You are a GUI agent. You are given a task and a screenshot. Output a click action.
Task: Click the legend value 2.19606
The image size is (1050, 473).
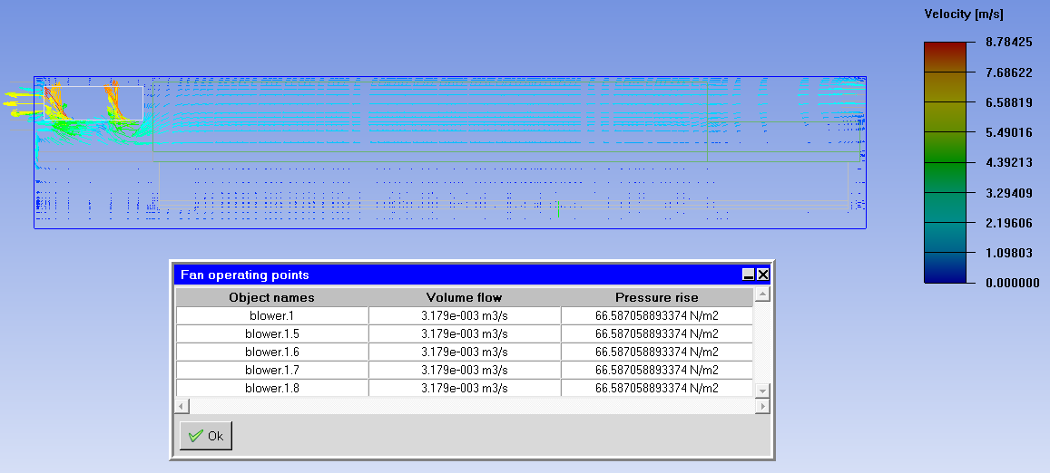pyautogui.click(x=1008, y=223)
